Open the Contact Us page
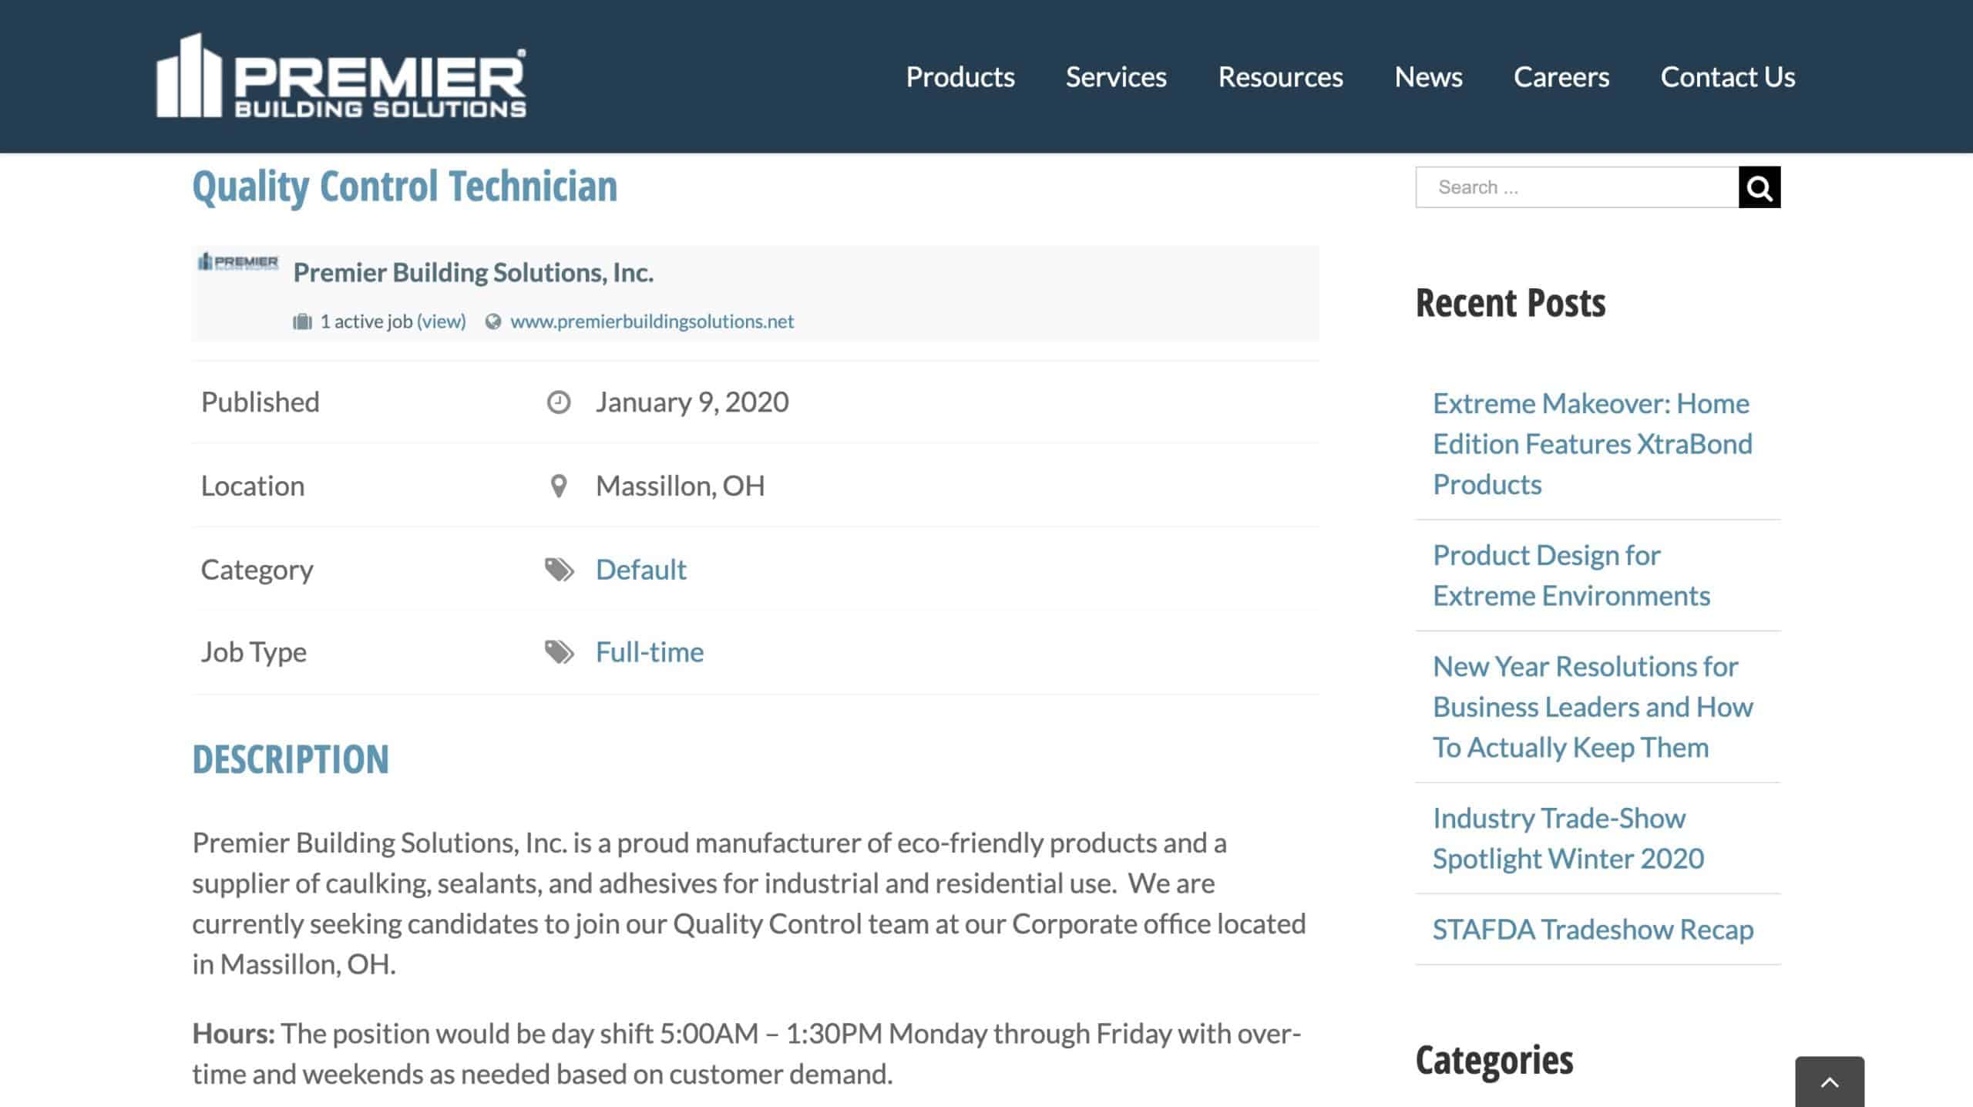 [x=1728, y=77]
